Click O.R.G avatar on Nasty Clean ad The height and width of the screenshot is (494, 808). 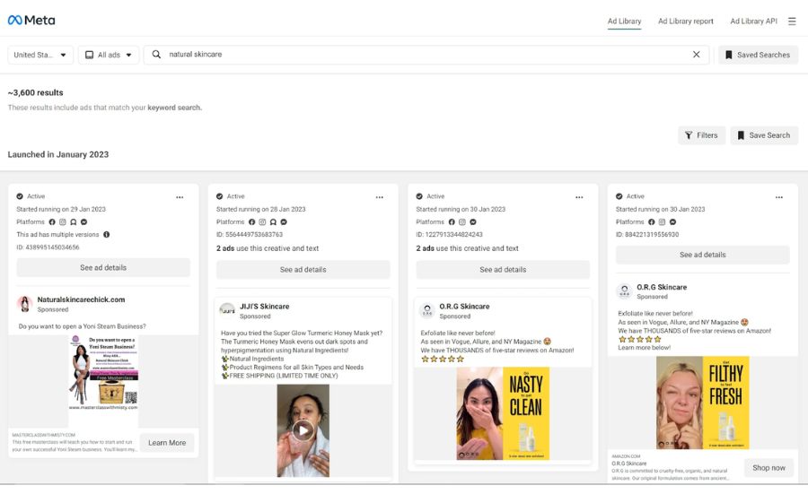[x=426, y=310]
